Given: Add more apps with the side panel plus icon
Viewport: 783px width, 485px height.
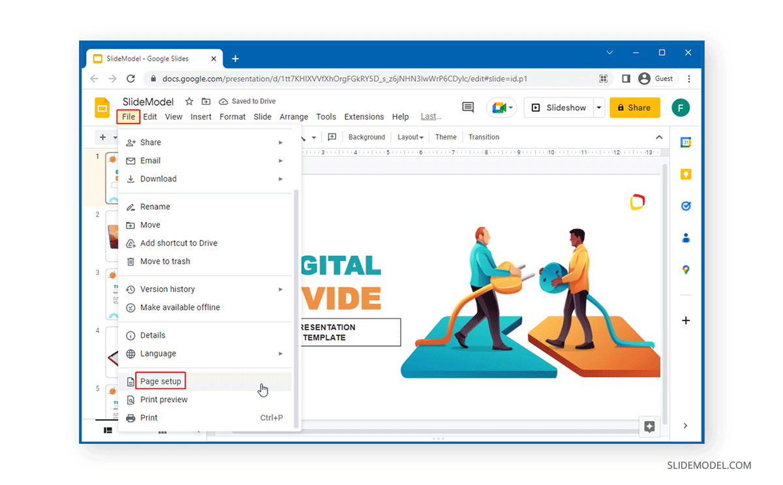Looking at the screenshot, I should [x=686, y=320].
